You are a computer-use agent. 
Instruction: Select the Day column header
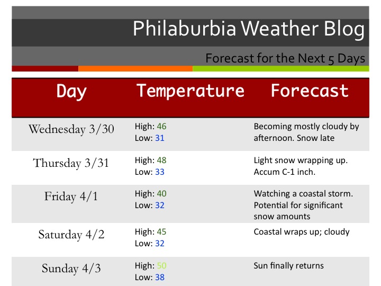pos(71,91)
